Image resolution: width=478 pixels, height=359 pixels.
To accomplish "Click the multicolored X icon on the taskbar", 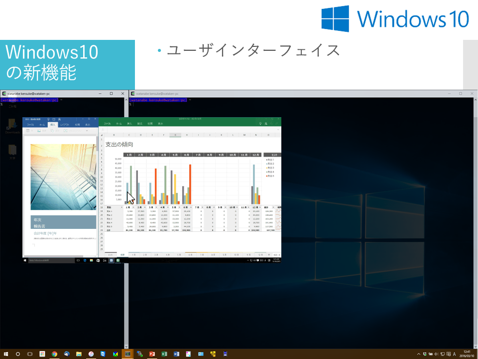I will (x=115, y=354).
